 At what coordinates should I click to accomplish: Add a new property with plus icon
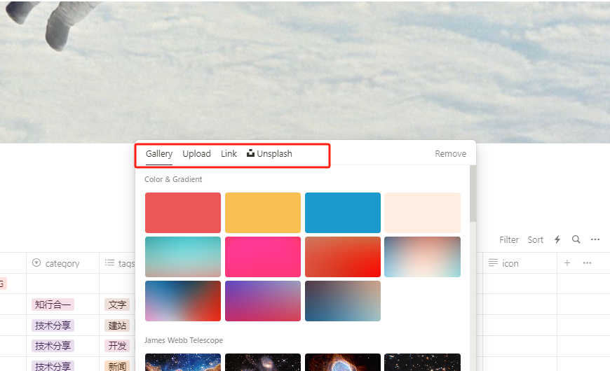(x=567, y=263)
